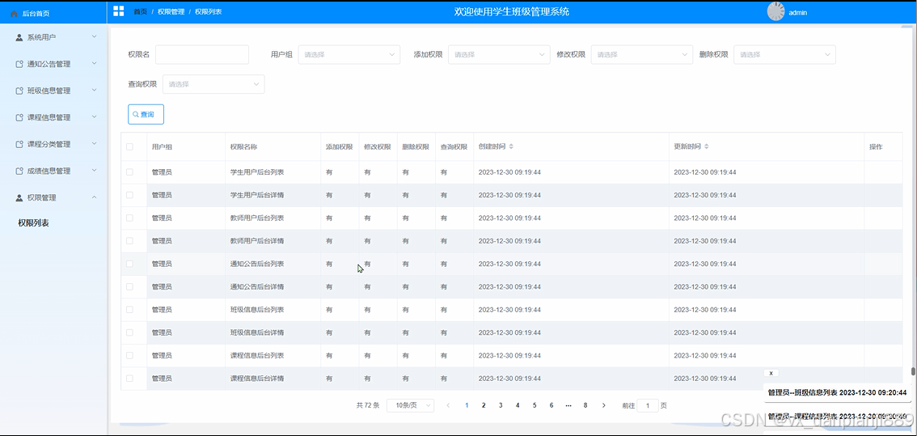This screenshot has width=917, height=436.
Task: Click the 前往 page number input
Action: [648, 405]
